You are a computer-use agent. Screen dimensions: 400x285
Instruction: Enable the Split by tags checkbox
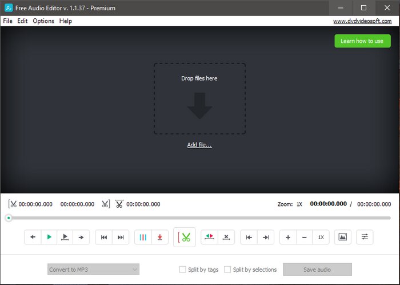[x=183, y=270]
